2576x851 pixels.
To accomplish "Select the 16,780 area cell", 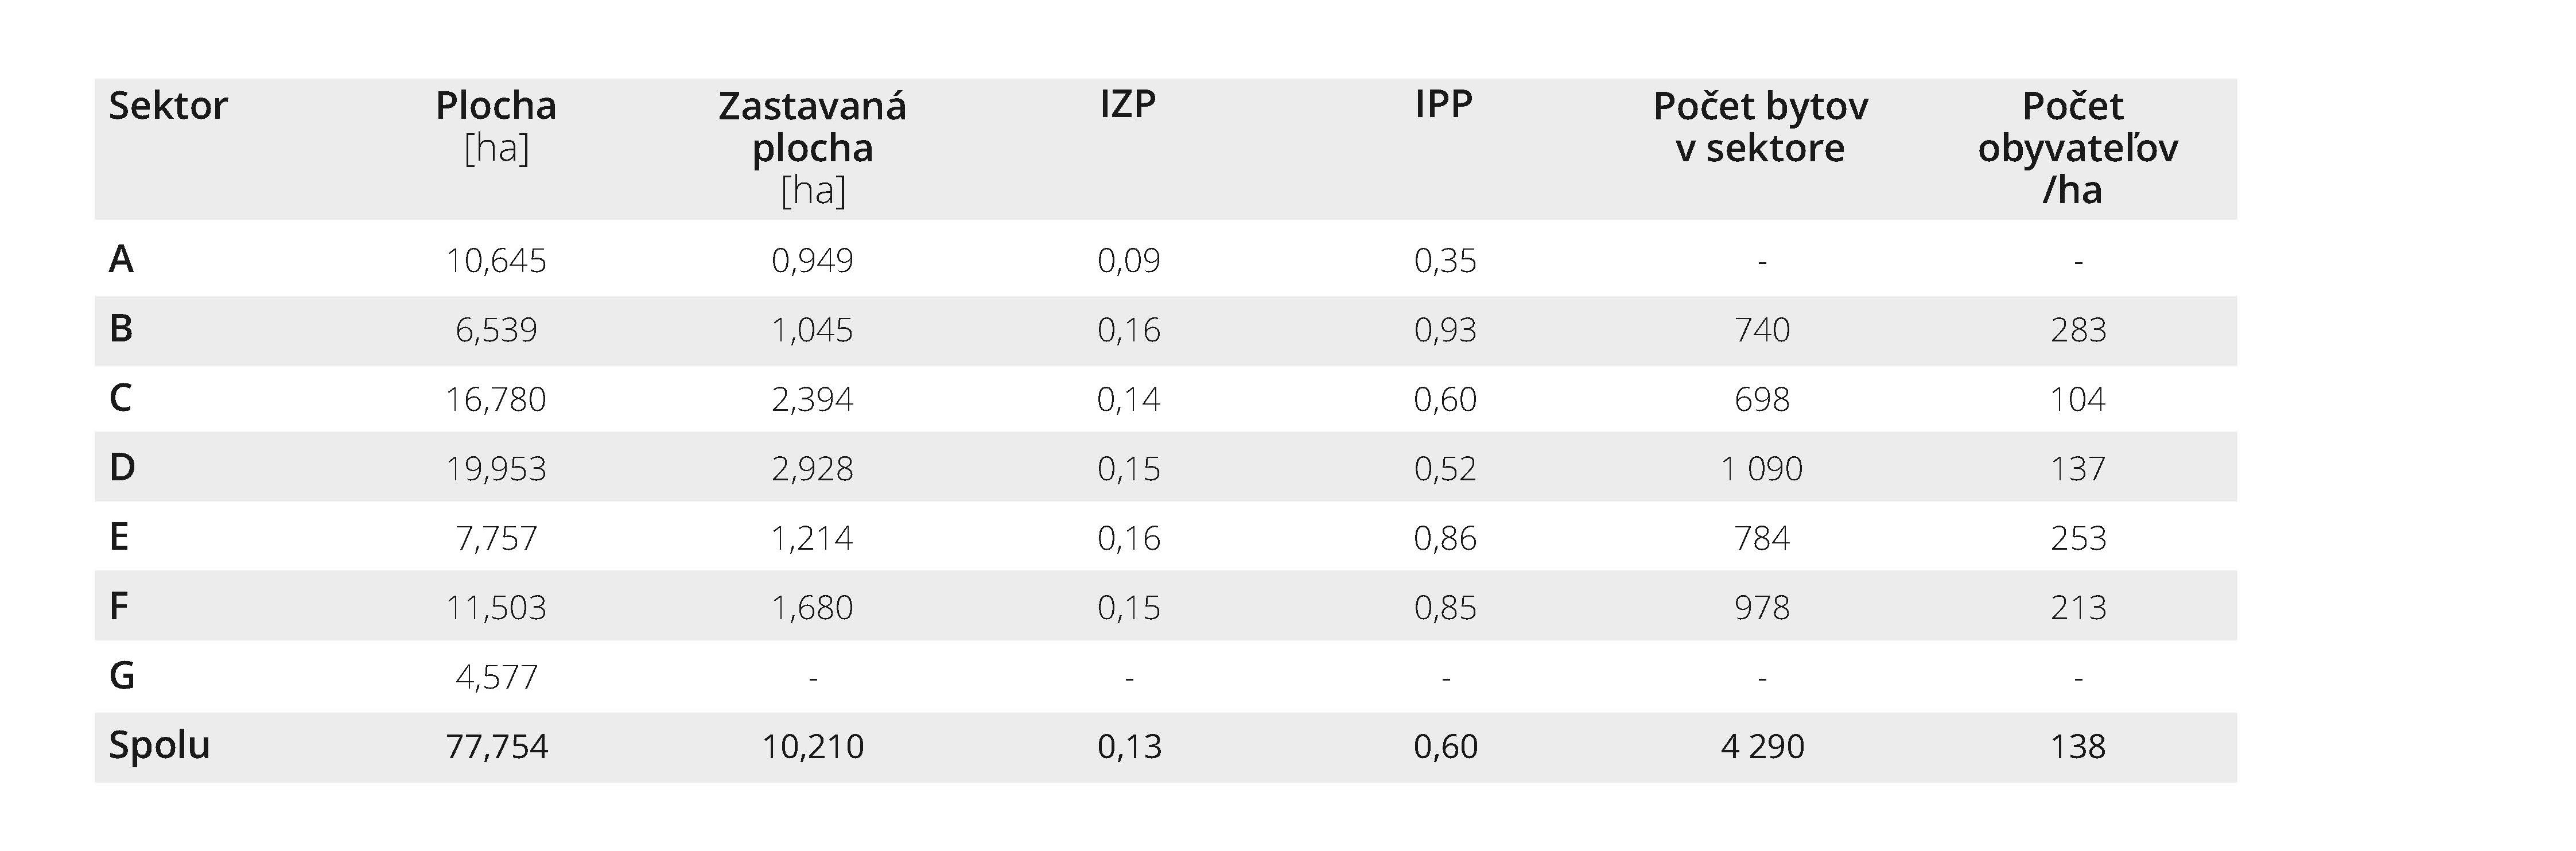I will pos(496,400).
